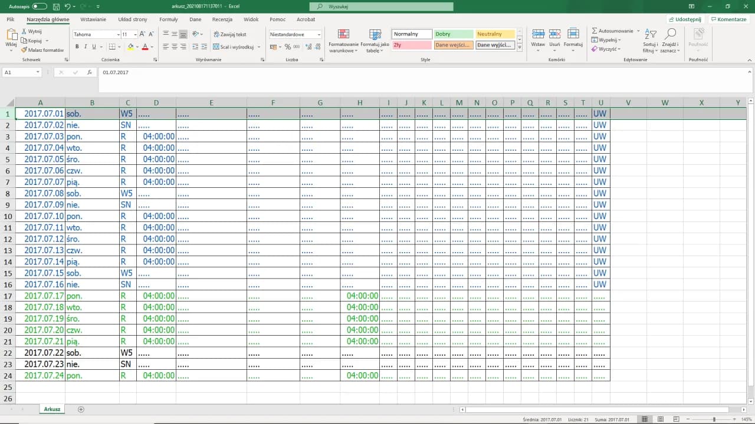Screen dimensions: 755x424
Task: Click the Autosumowanie sigma icon
Action: coord(595,31)
